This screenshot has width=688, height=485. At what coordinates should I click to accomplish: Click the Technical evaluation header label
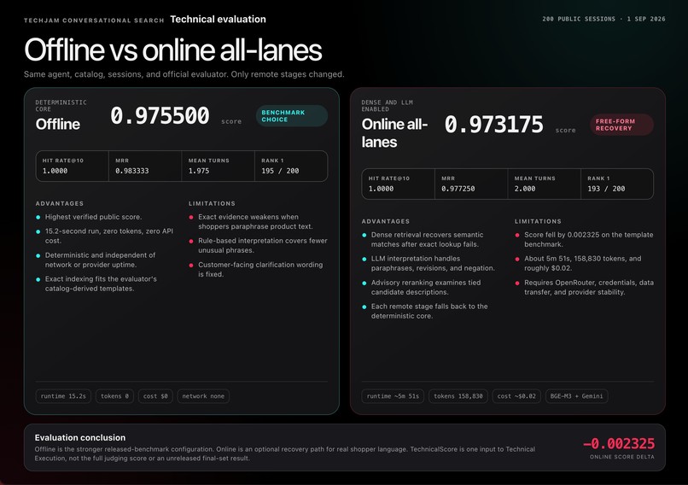(218, 20)
